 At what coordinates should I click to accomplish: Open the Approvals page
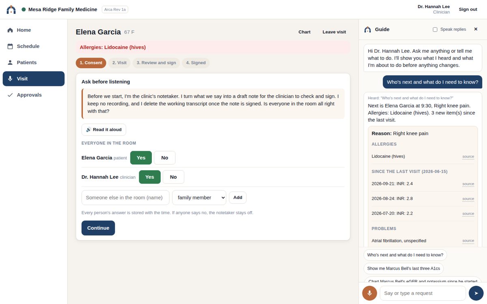(34, 95)
